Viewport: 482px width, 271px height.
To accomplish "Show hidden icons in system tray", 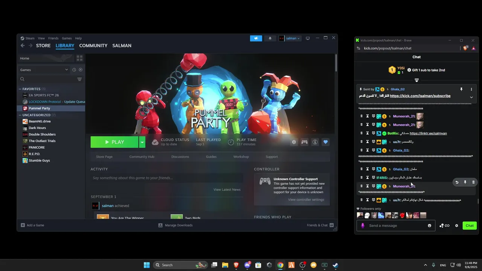I will pos(426,265).
